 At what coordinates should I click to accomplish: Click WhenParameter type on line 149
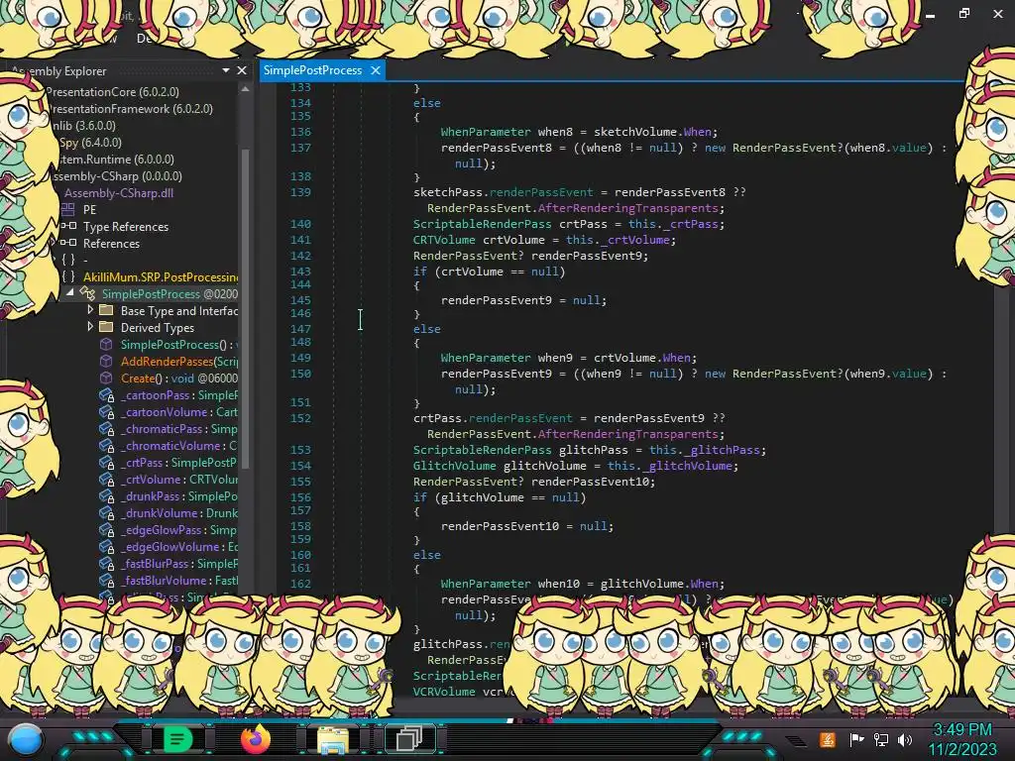486,357
